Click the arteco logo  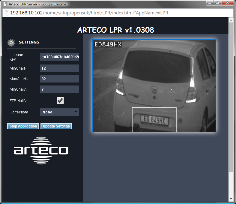[x=41, y=150]
